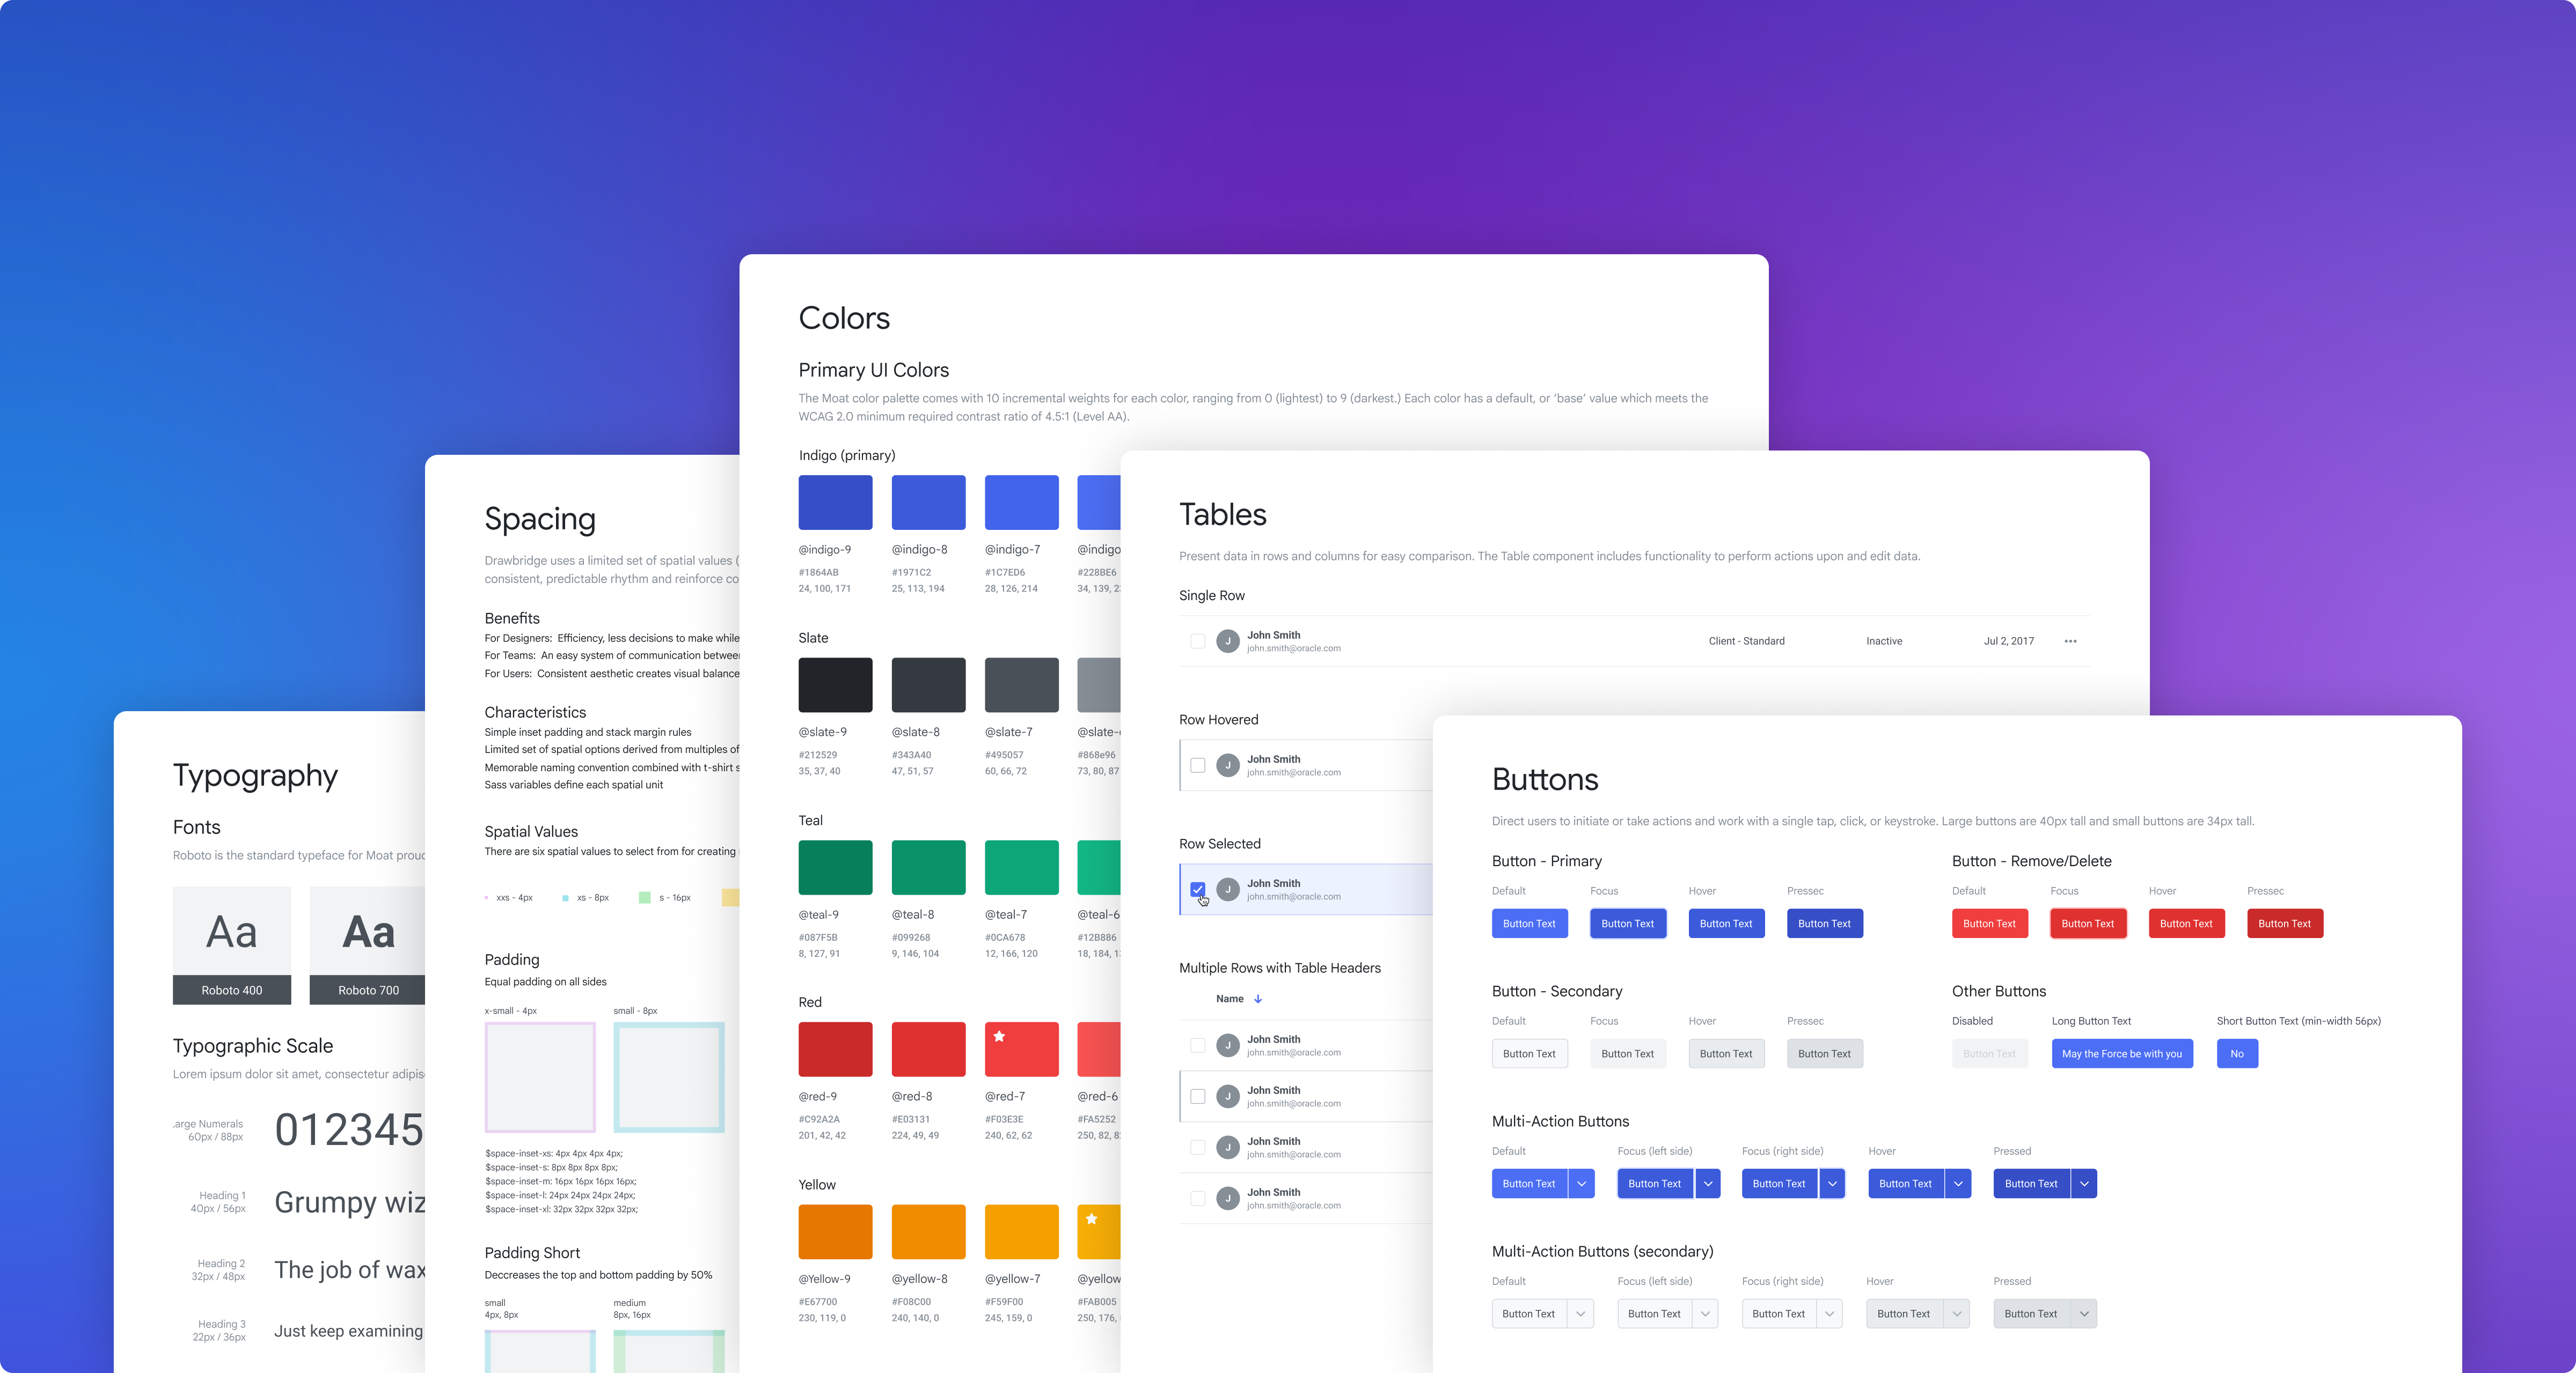Open the three-dot menu in Single Row
Image resolution: width=2576 pixels, height=1373 pixels.
point(2070,641)
